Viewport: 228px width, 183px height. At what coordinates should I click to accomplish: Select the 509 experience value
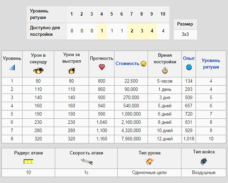189,97
